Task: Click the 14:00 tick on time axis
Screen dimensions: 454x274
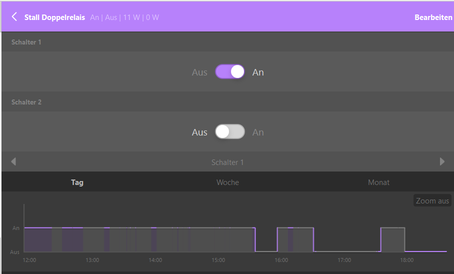Action: [x=155, y=260]
